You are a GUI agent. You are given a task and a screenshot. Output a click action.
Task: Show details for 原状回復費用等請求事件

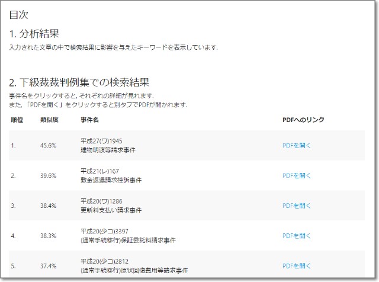coord(131,271)
